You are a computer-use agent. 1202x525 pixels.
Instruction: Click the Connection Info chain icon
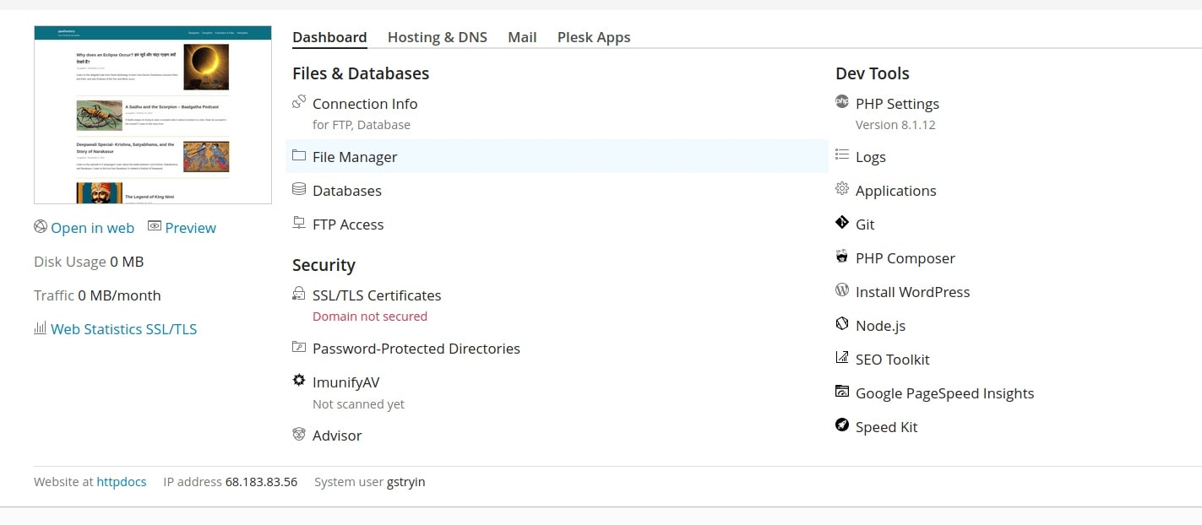point(298,102)
